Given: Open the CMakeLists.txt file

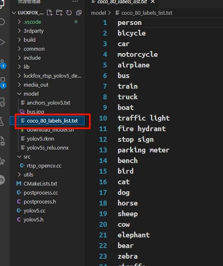Looking at the screenshot, I should (x=40, y=183).
